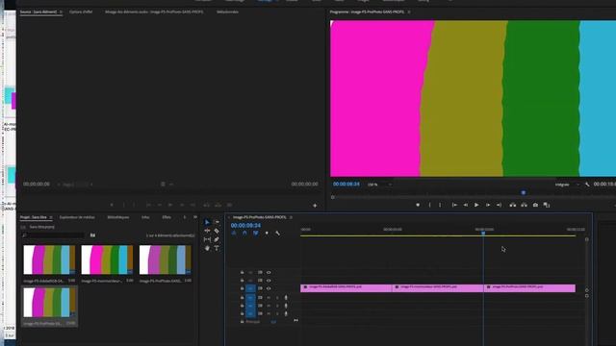The height and width of the screenshot is (346, 616).
Task: Select the Hand tool
Action: click(207, 248)
